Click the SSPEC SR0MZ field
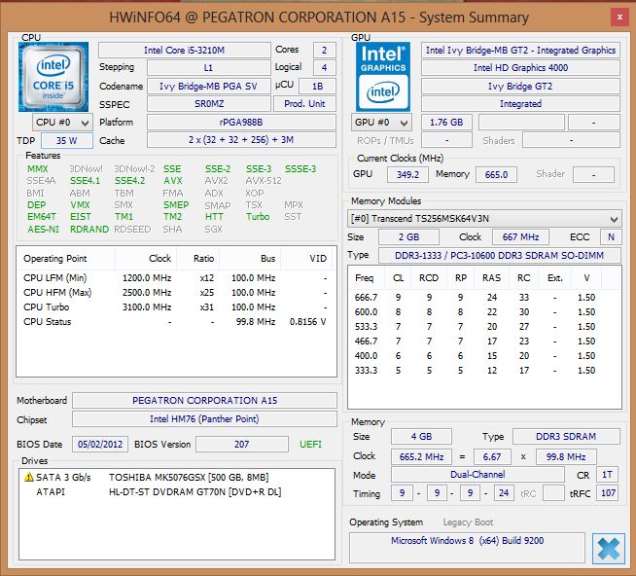 (209, 104)
